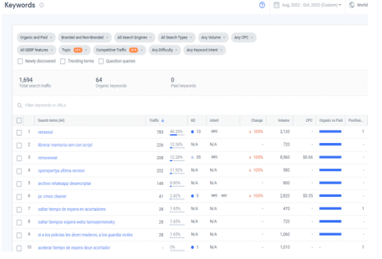
Task: Click the calendar icon in date picker
Action: (x=277, y=5)
